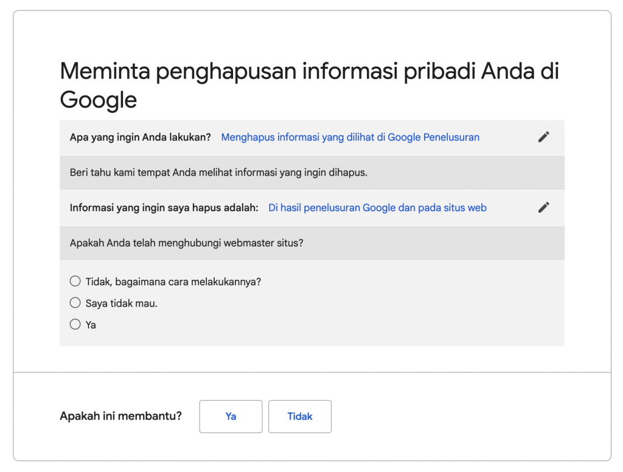Click "Di hasil penelusuran Google dan pada situs web"
Viewport: 623px width, 472px height.
[x=377, y=208]
